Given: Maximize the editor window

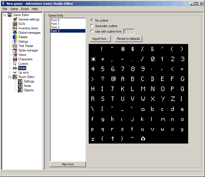Looking at the screenshot, I should click(196, 4).
